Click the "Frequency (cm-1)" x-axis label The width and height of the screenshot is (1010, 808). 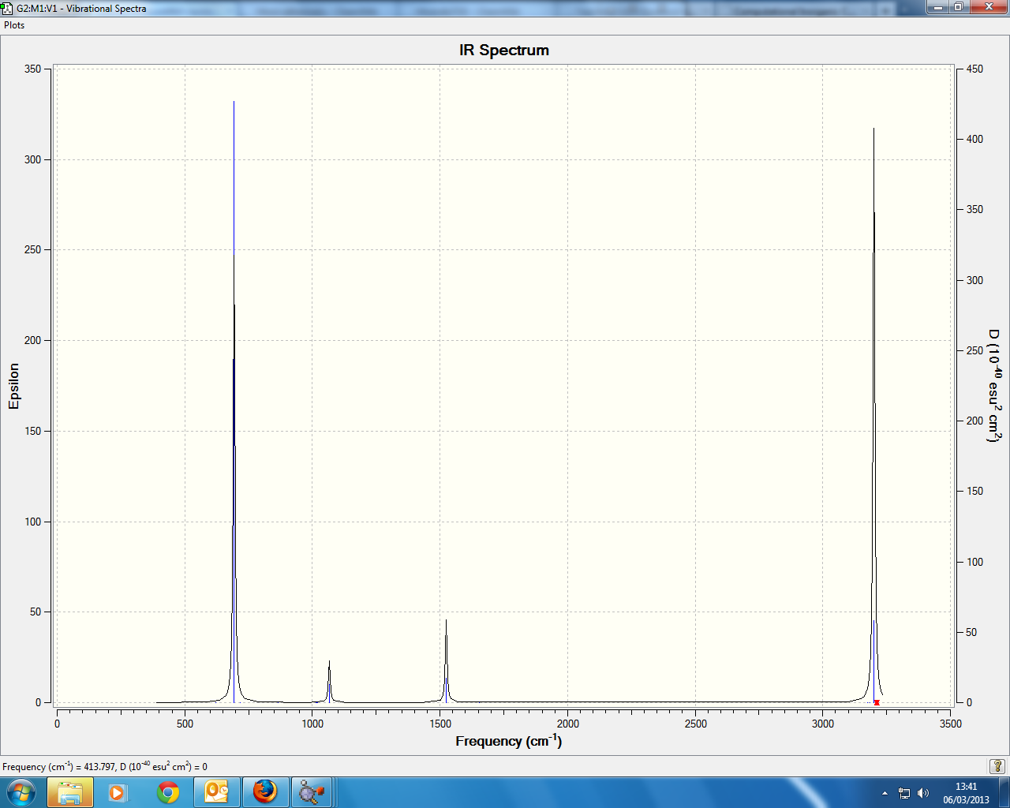tap(509, 741)
